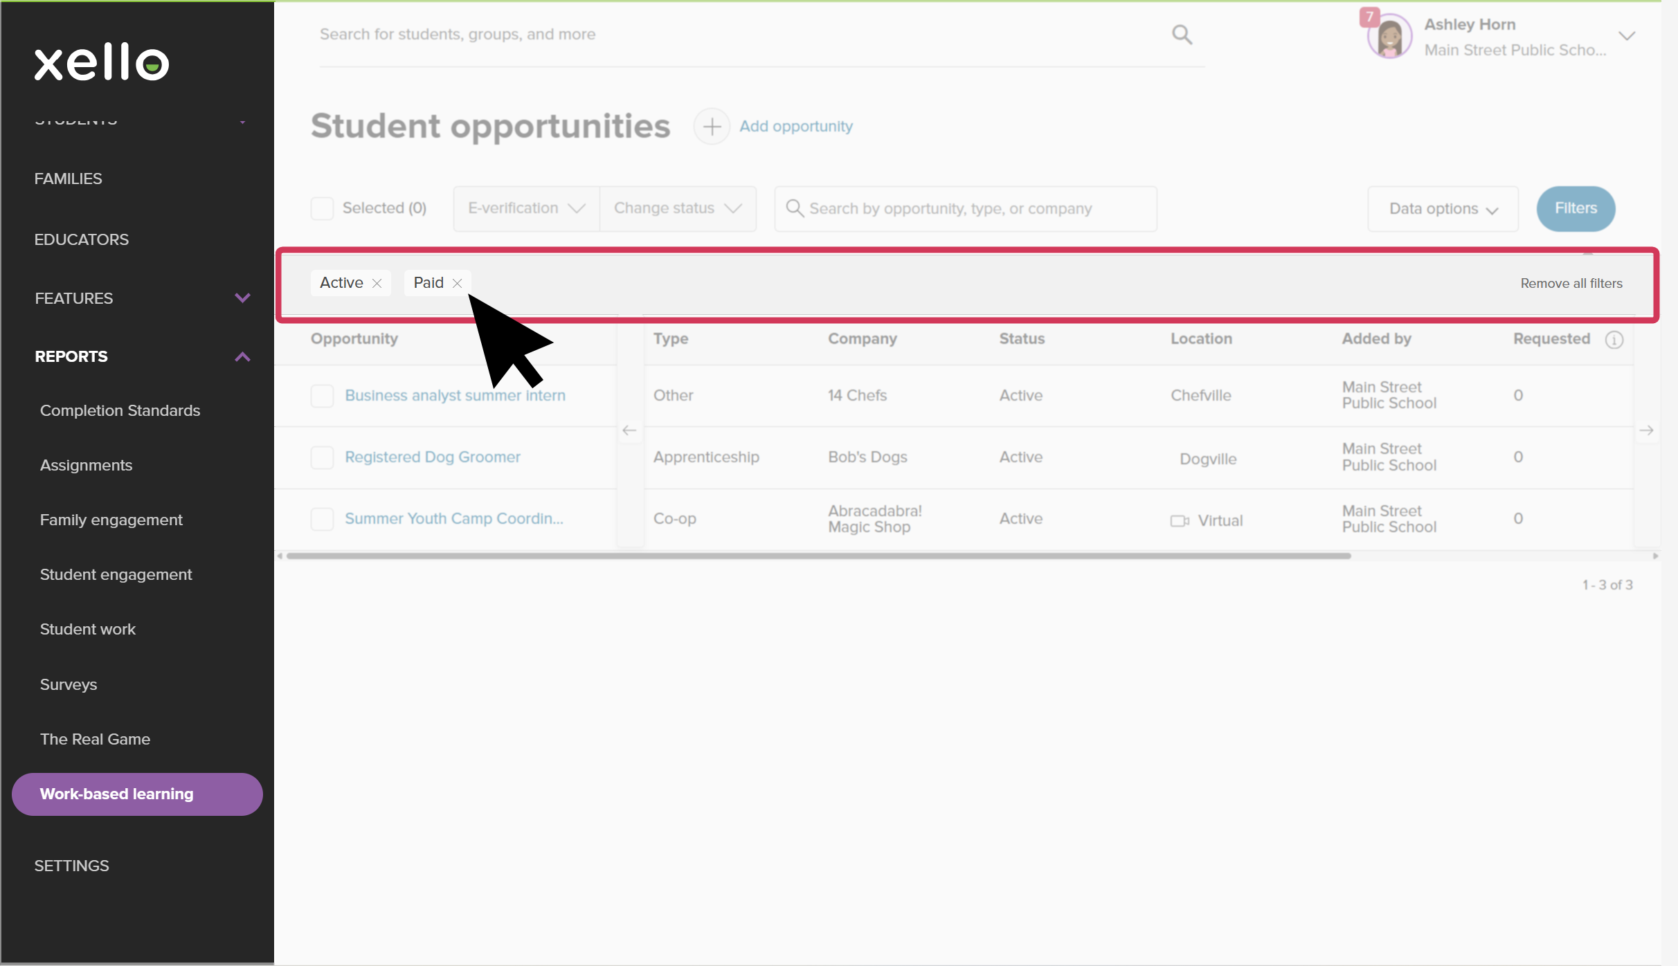Click the Chefville location cell

click(x=1201, y=396)
